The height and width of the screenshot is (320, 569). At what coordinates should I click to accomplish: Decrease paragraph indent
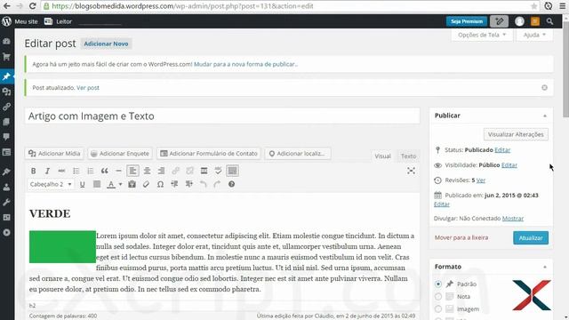click(174, 184)
